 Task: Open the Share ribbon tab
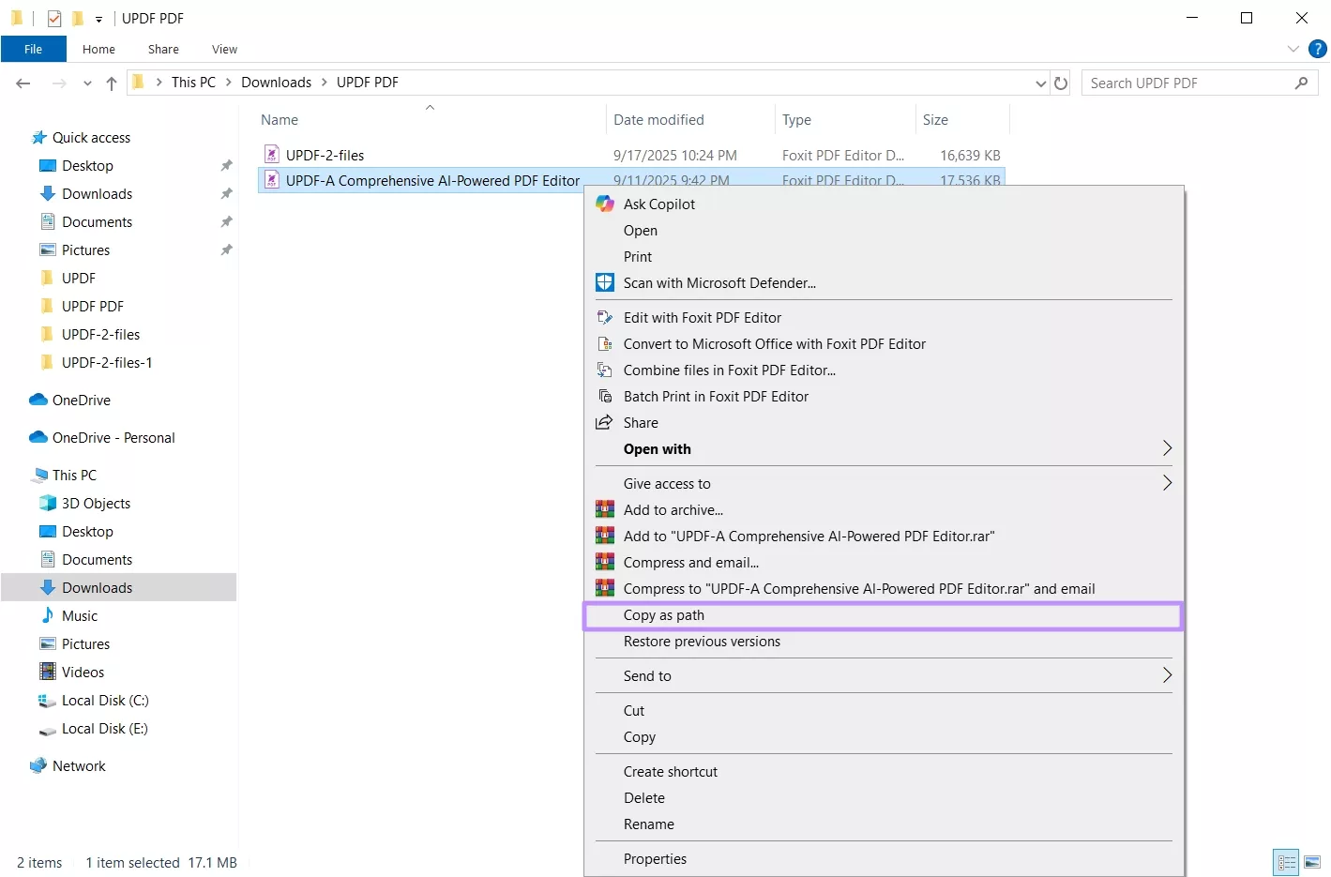tap(163, 49)
